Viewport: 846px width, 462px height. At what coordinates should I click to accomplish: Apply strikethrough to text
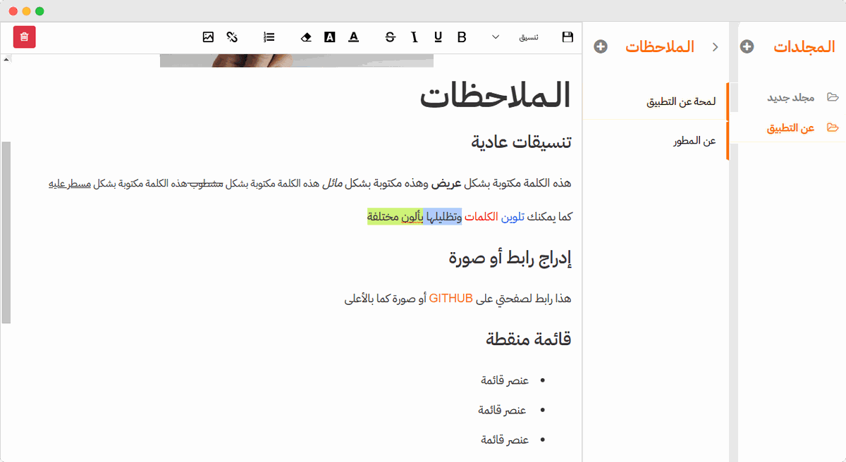click(x=391, y=37)
